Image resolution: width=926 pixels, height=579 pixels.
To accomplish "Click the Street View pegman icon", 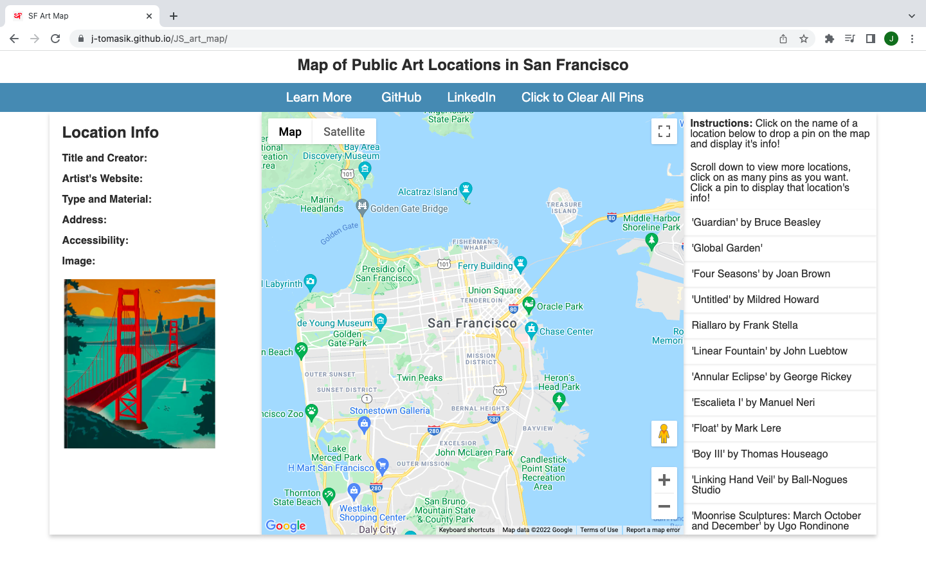I will pos(664,434).
